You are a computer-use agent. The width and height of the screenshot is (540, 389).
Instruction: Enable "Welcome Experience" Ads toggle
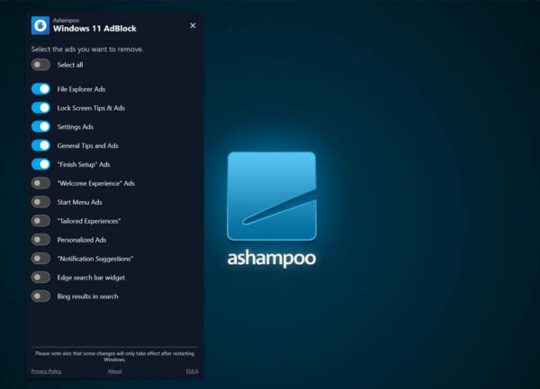point(40,183)
